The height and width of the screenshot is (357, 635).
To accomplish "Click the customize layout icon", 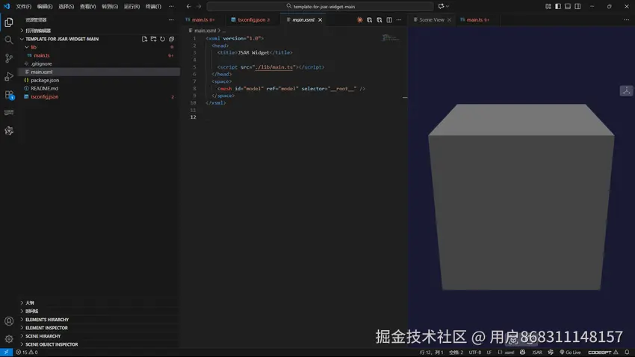I will point(548,7).
